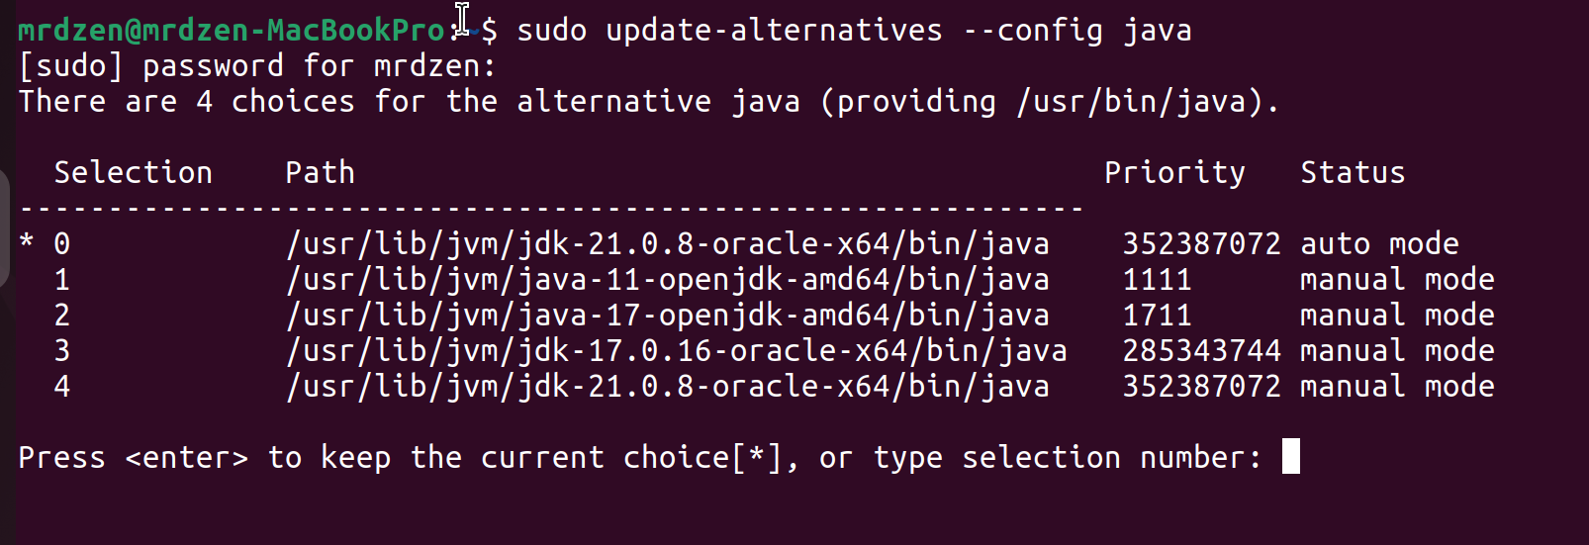Click the "[sudo] password for mrdzen:" line

click(257, 66)
